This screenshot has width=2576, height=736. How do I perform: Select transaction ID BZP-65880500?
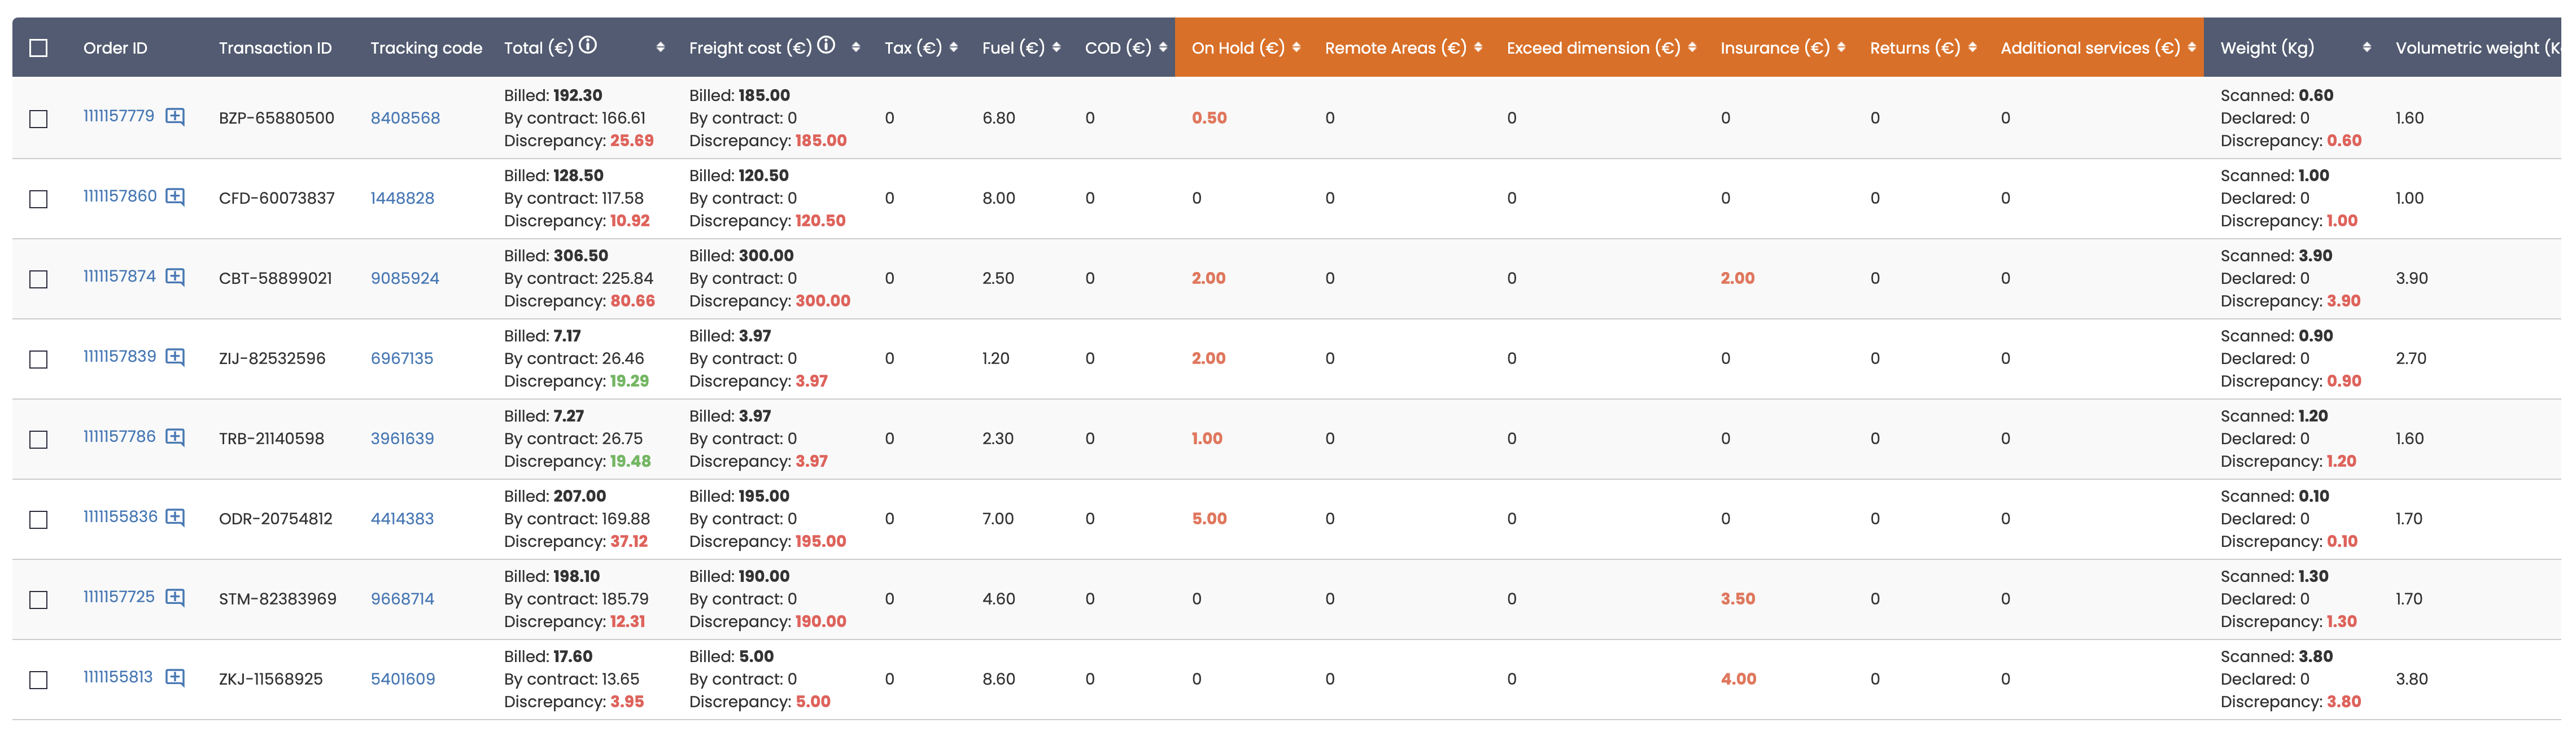point(276,118)
